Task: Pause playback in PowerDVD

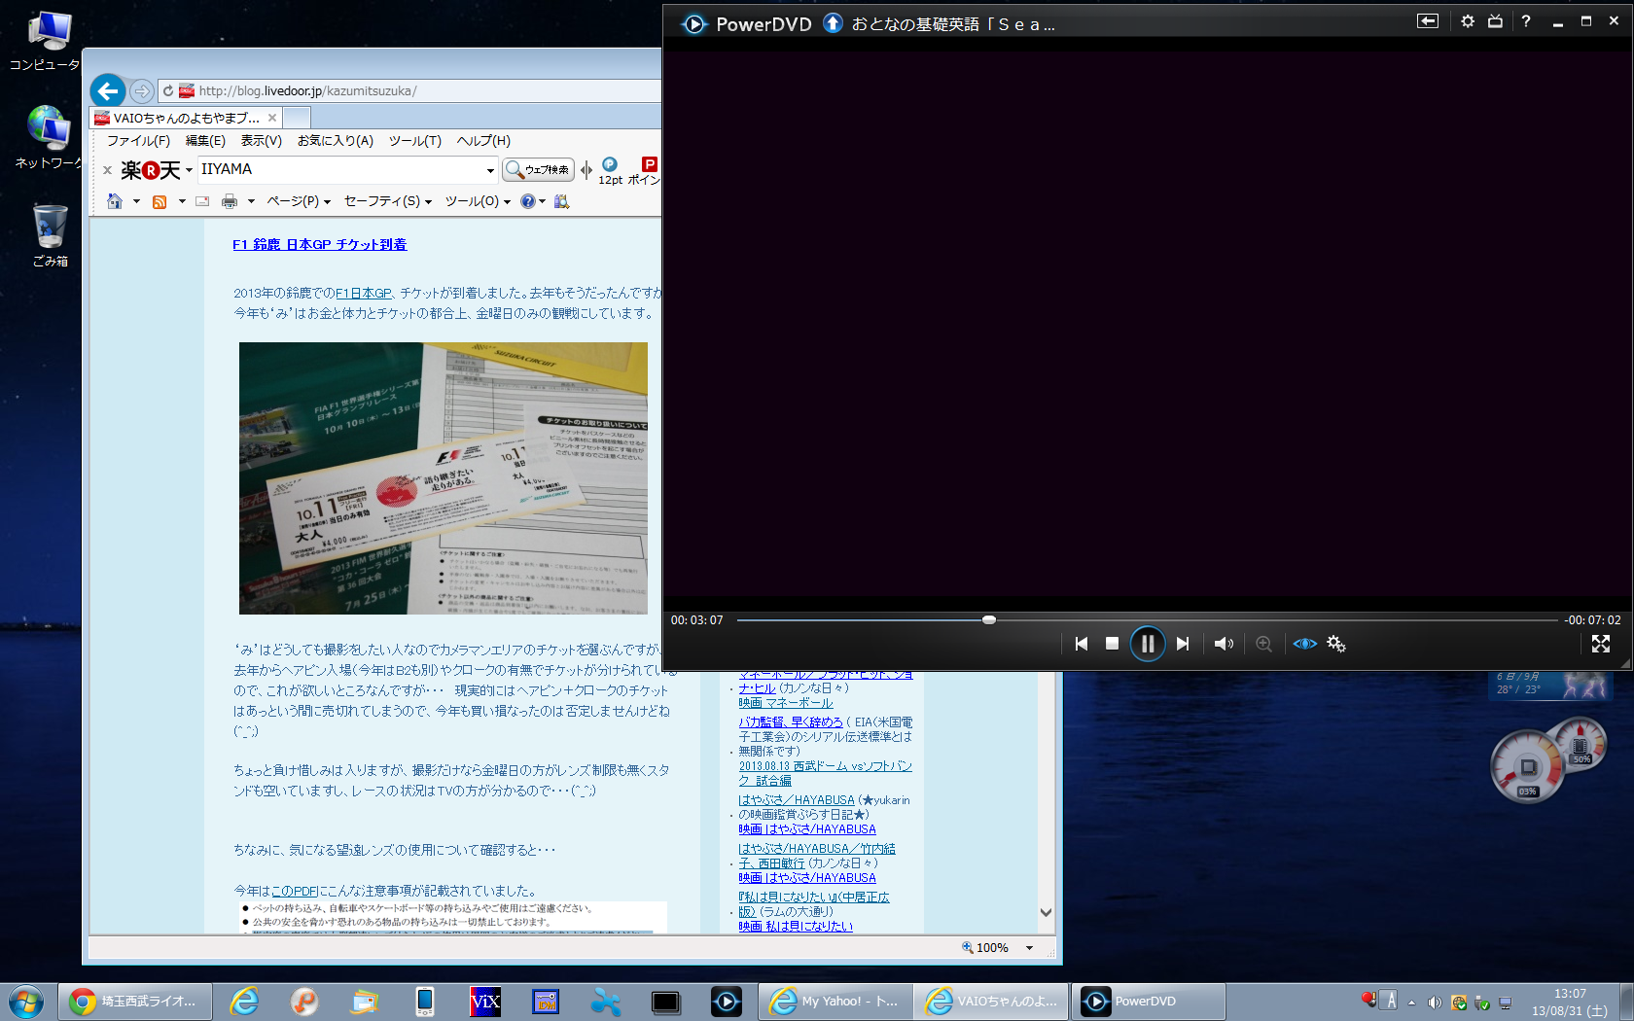Action: point(1147,644)
